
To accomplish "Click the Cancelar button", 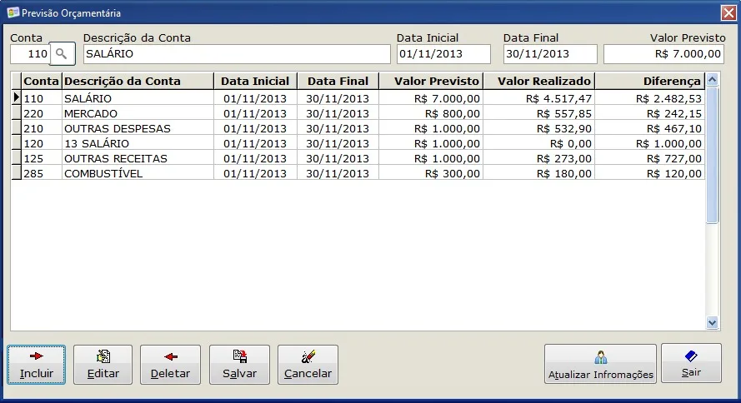I will 308,365.
